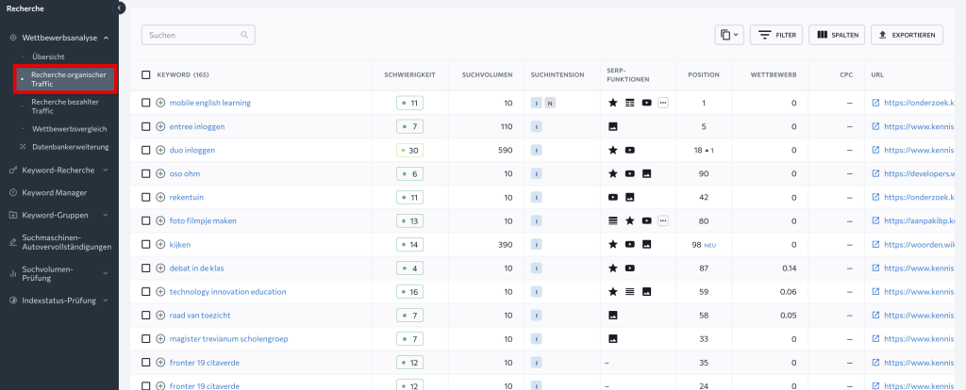Click into the Suchen search field
Image resolution: width=966 pixels, height=390 pixels.
pyautogui.click(x=198, y=35)
